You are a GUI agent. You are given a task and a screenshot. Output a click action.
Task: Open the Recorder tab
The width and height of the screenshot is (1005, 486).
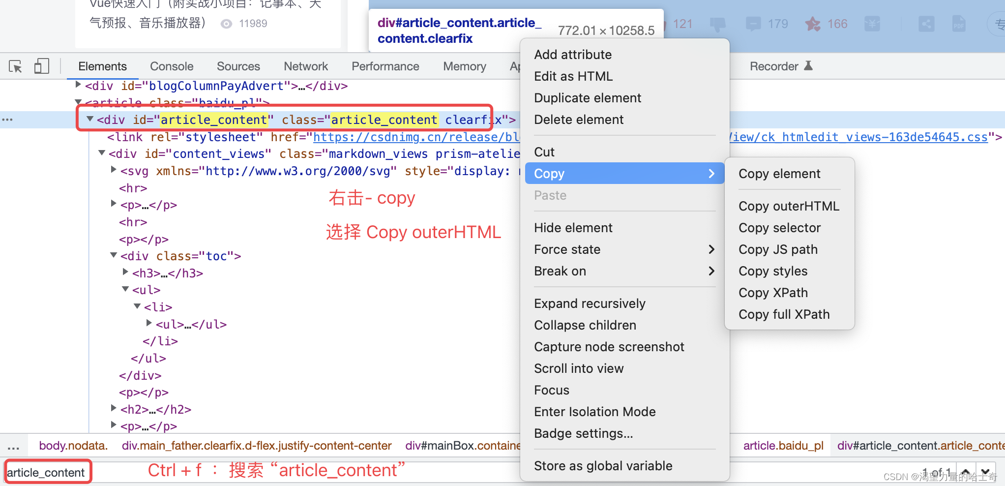[774, 66]
